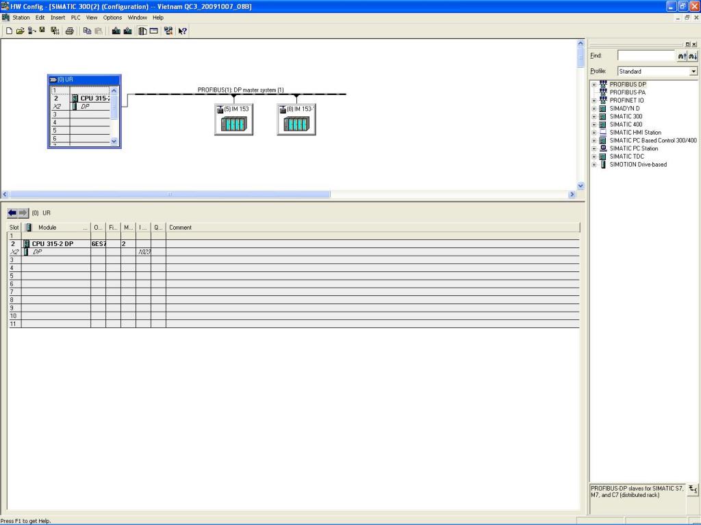This screenshot has height=525, width=701.
Task: Select the PROFIBUS(1) DP master system line
Action: 240,94
